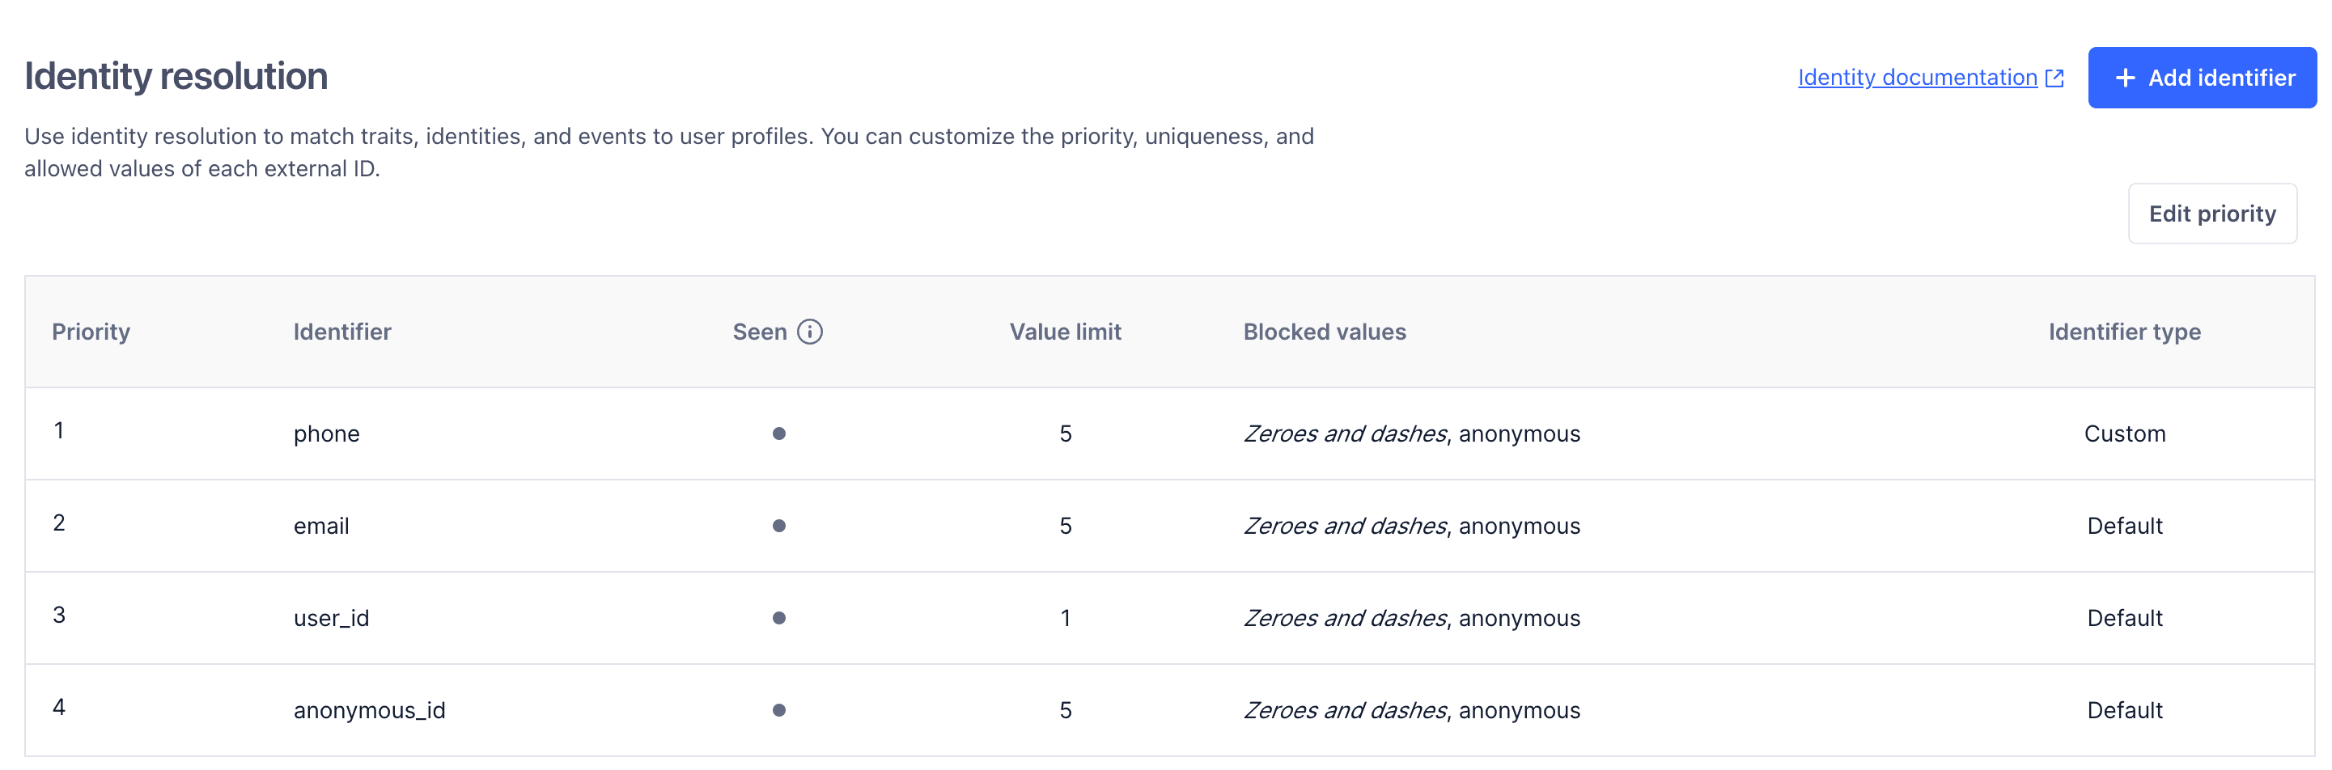Viewport: 2332px width, 770px height.
Task: Click the plus icon on Add identifier button
Action: (x=2124, y=77)
